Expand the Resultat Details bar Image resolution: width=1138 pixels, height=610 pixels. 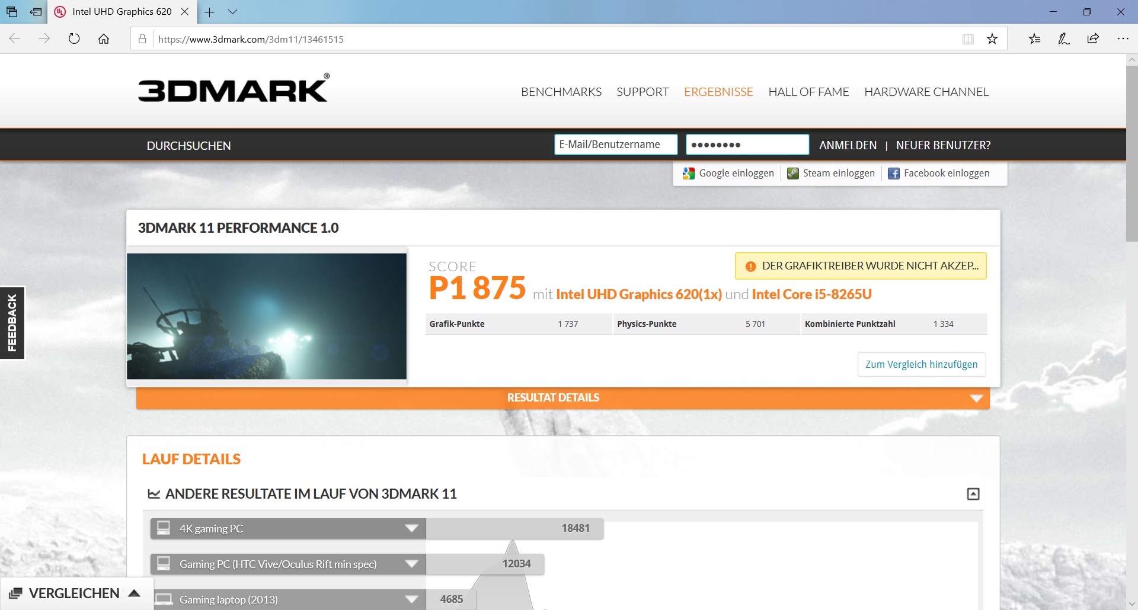(563, 398)
